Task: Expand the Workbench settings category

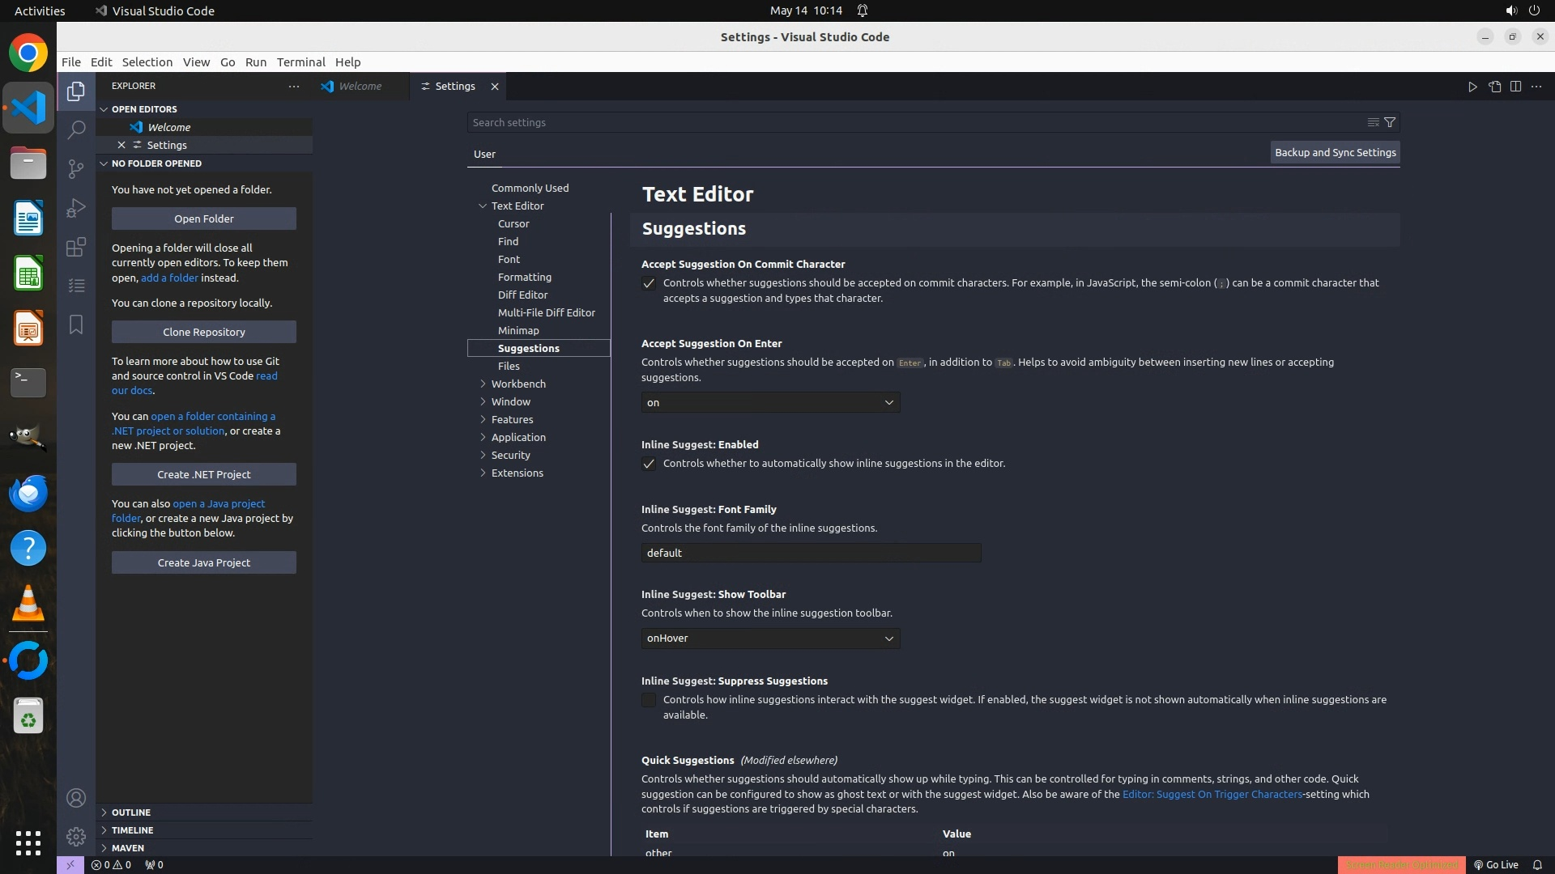Action: tap(518, 384)
